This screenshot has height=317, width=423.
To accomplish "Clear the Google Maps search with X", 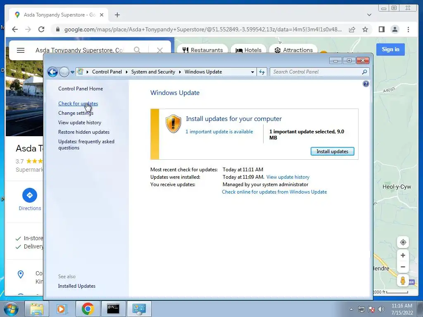I will click(x=160, y=50).
